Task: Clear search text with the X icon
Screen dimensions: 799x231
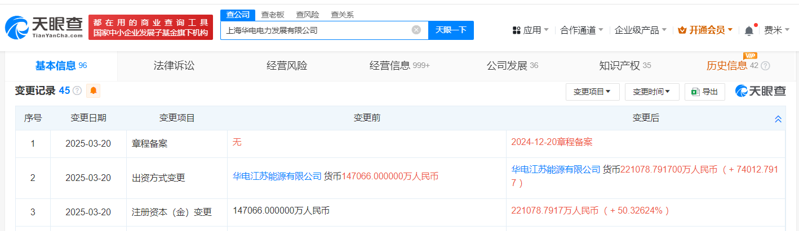Action: pos(416,30)
